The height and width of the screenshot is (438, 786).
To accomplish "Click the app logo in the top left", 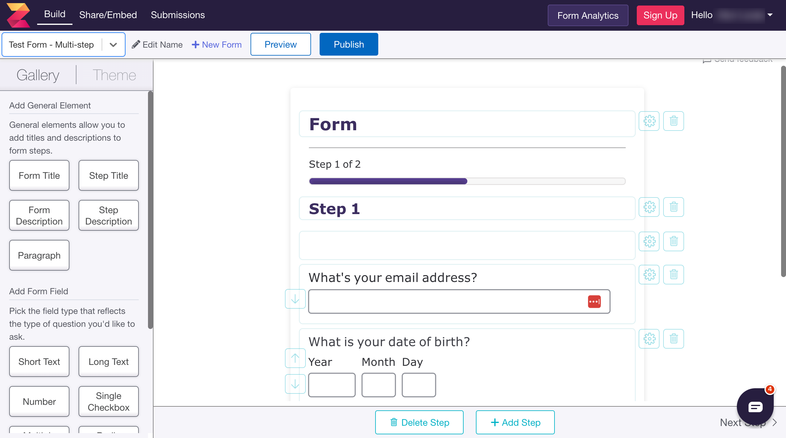I will point(18,15).
